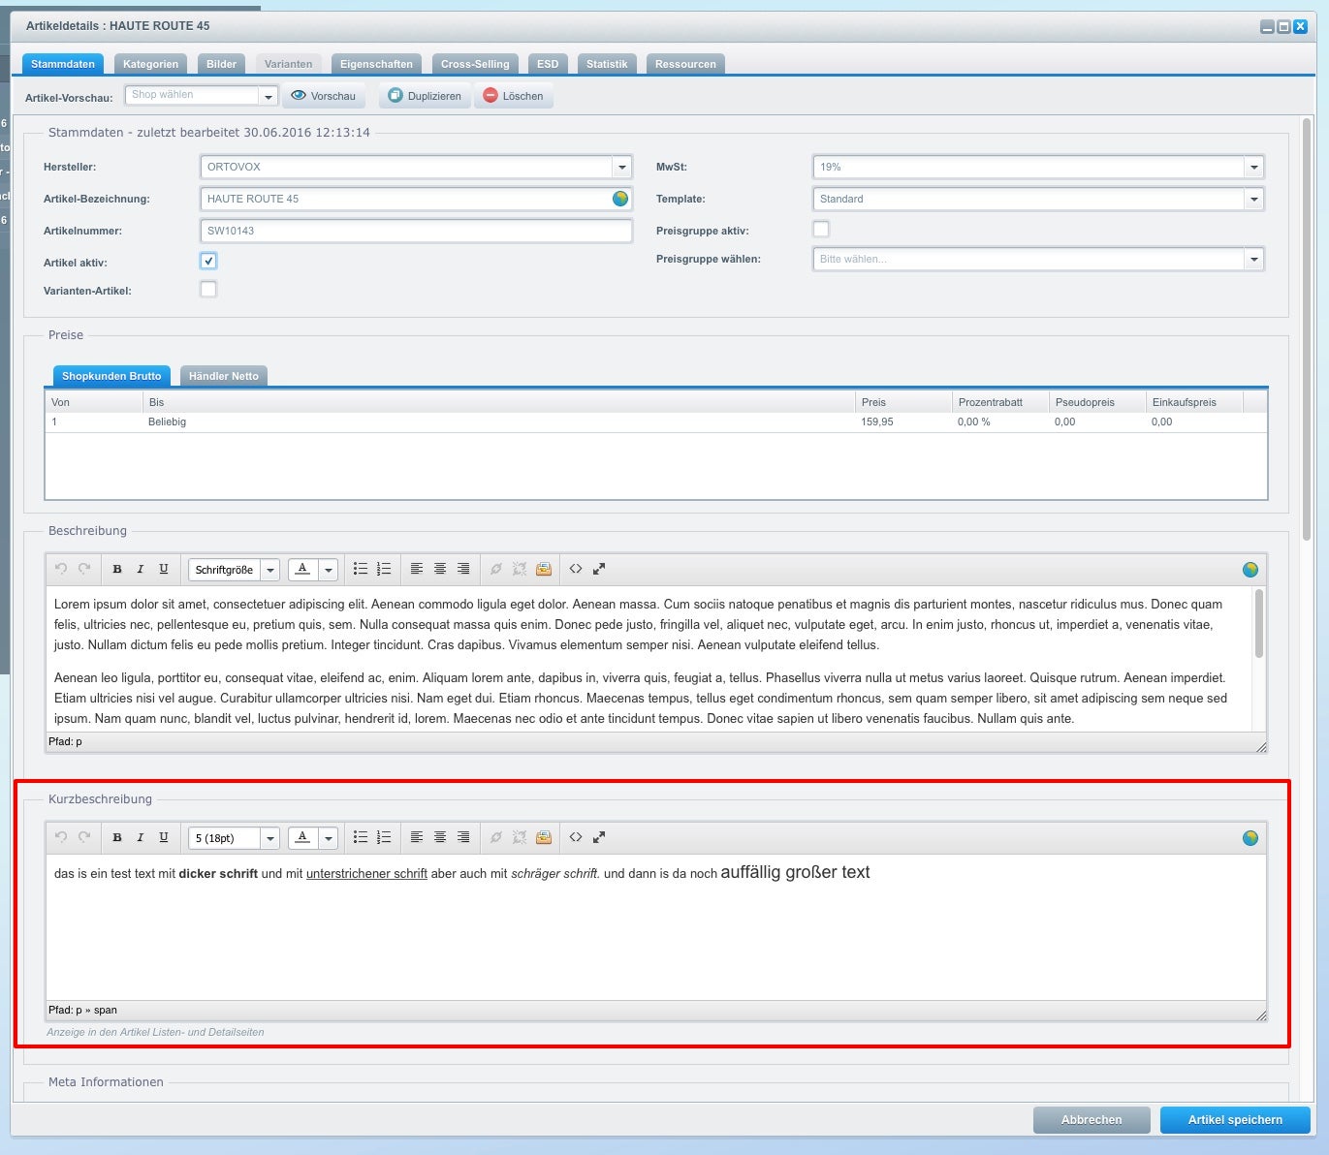
Task: Align text right in Beschreibung editor
Action: click(x=463, y=569)
